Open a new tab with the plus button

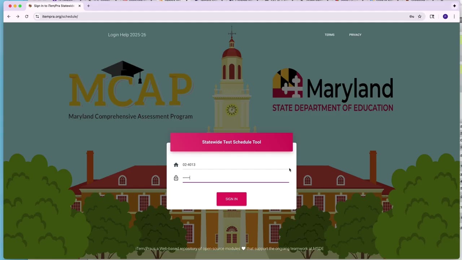(x=88, y=6)
